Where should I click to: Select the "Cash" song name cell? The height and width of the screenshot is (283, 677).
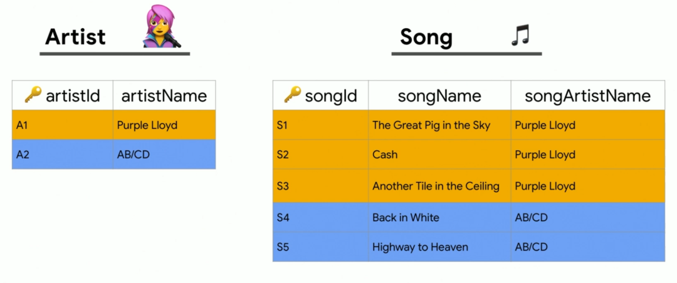pos(385,155)
